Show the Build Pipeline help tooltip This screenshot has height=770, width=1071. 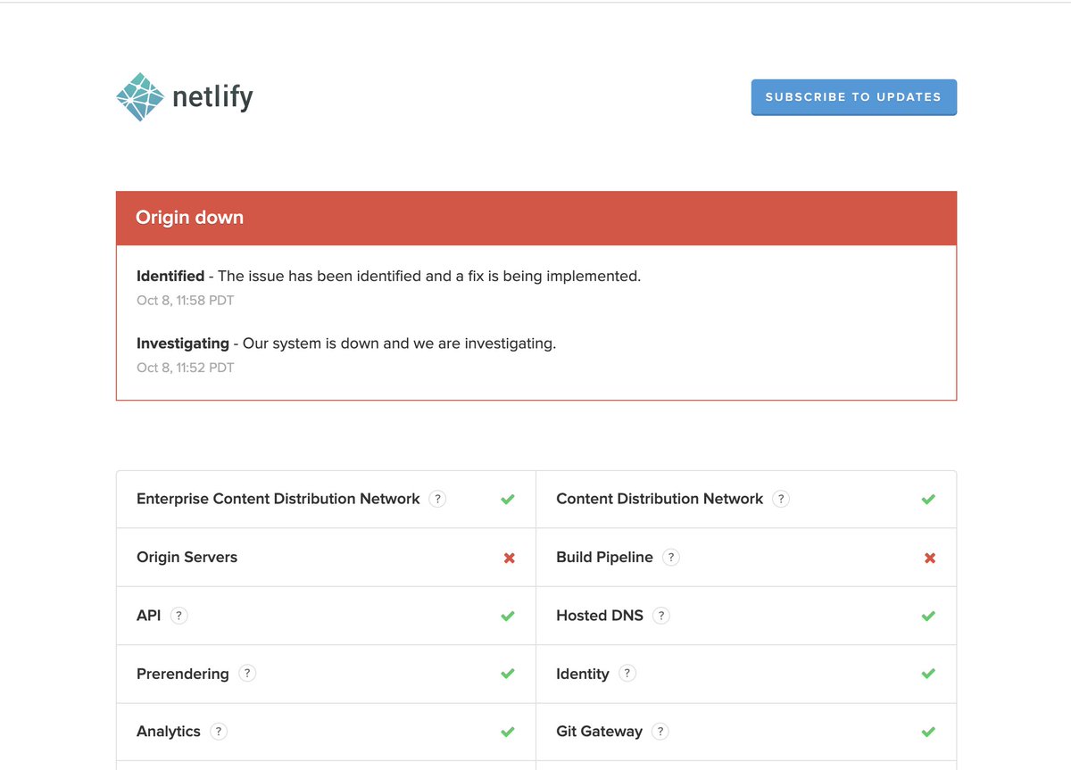point(671,557)
